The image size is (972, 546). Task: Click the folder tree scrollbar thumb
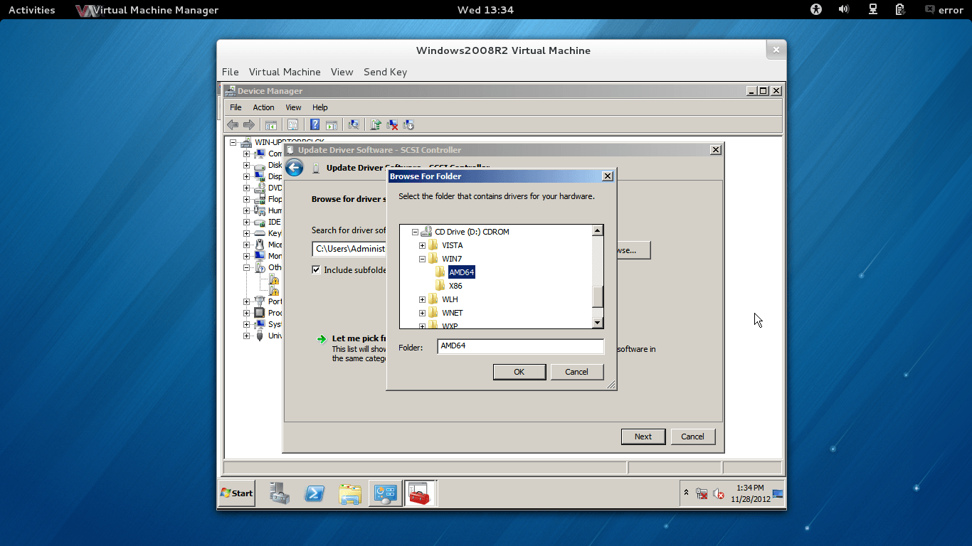(x=598, y=296)
